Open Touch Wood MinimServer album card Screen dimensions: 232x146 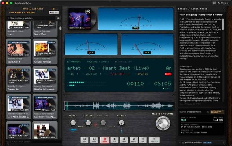(19, 52)
